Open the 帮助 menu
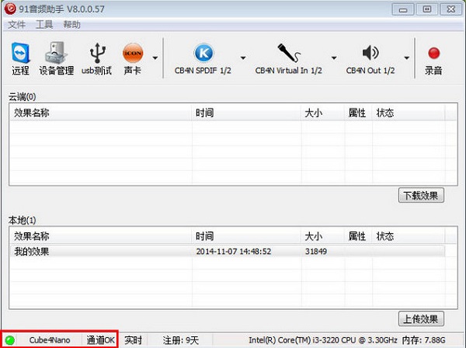This screenshot has height=348, width=466. point(72,25)
